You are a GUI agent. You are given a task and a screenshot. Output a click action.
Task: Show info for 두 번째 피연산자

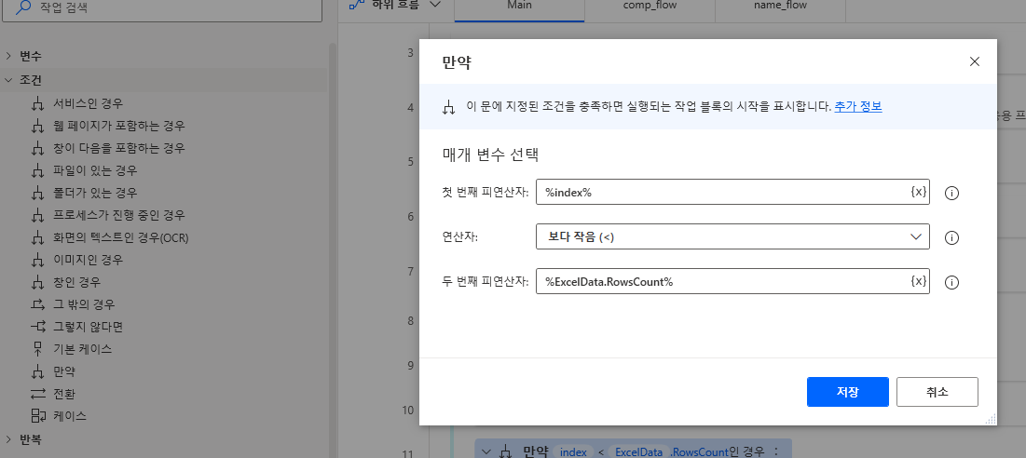point(952,281)
